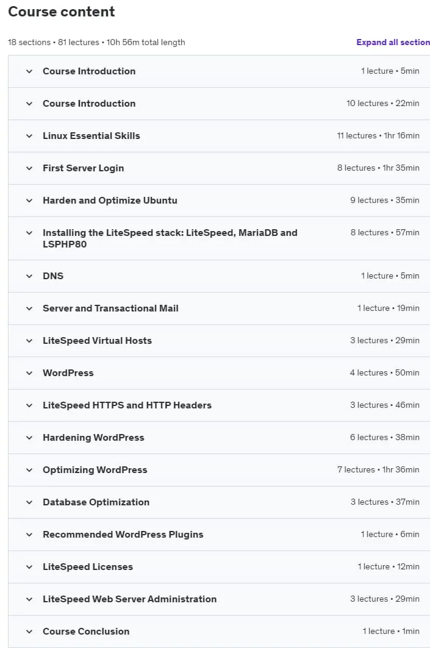Open LiteSpeed Web Server Administration section
The width and height of the screenshot is (430, 648).
point(129,599)
